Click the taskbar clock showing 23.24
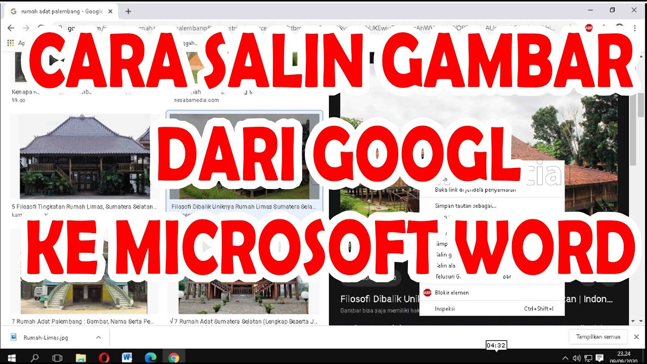The width and height of the screenshot is (647, 364). pos(623,358)
